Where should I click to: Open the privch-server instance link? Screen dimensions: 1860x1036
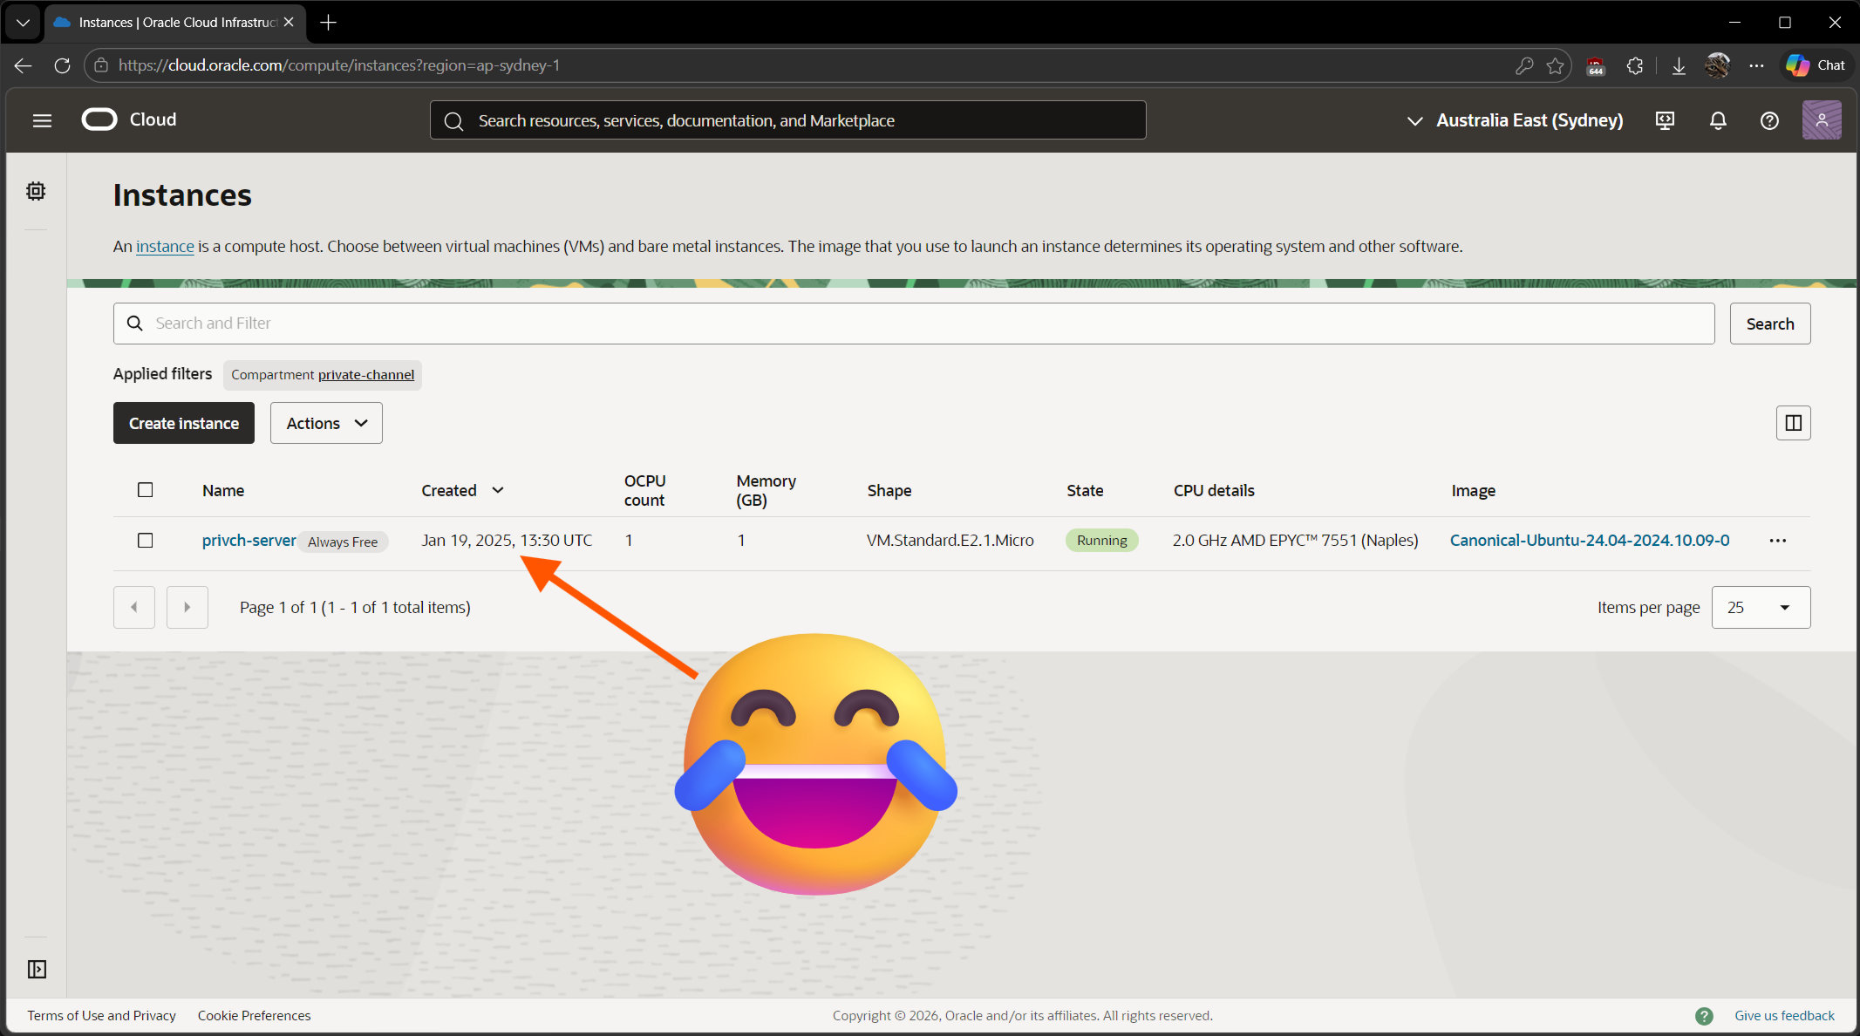pyautogui.click(x=249, y=541)
